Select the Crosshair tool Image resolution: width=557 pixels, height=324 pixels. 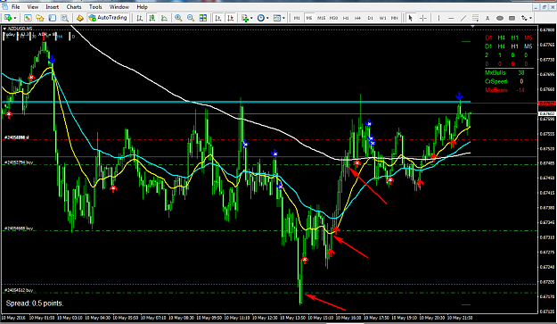click(x=423, y=18)
